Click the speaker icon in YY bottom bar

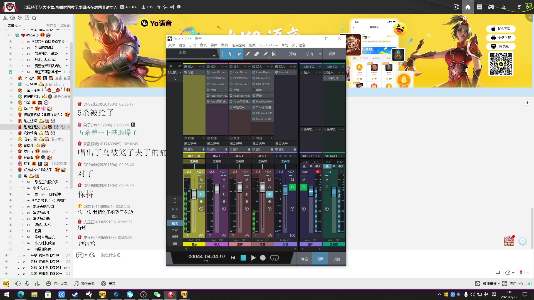click(18, 284)
